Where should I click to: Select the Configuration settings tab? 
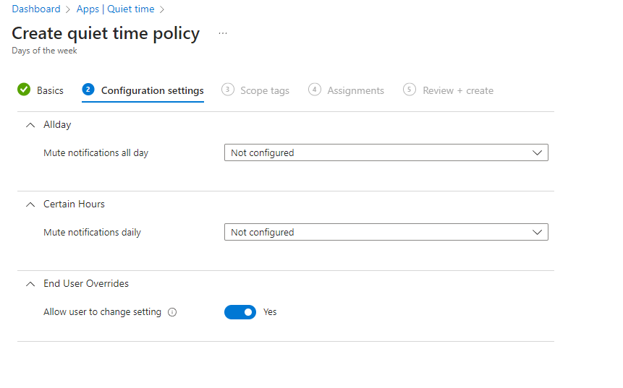[152, 91]
